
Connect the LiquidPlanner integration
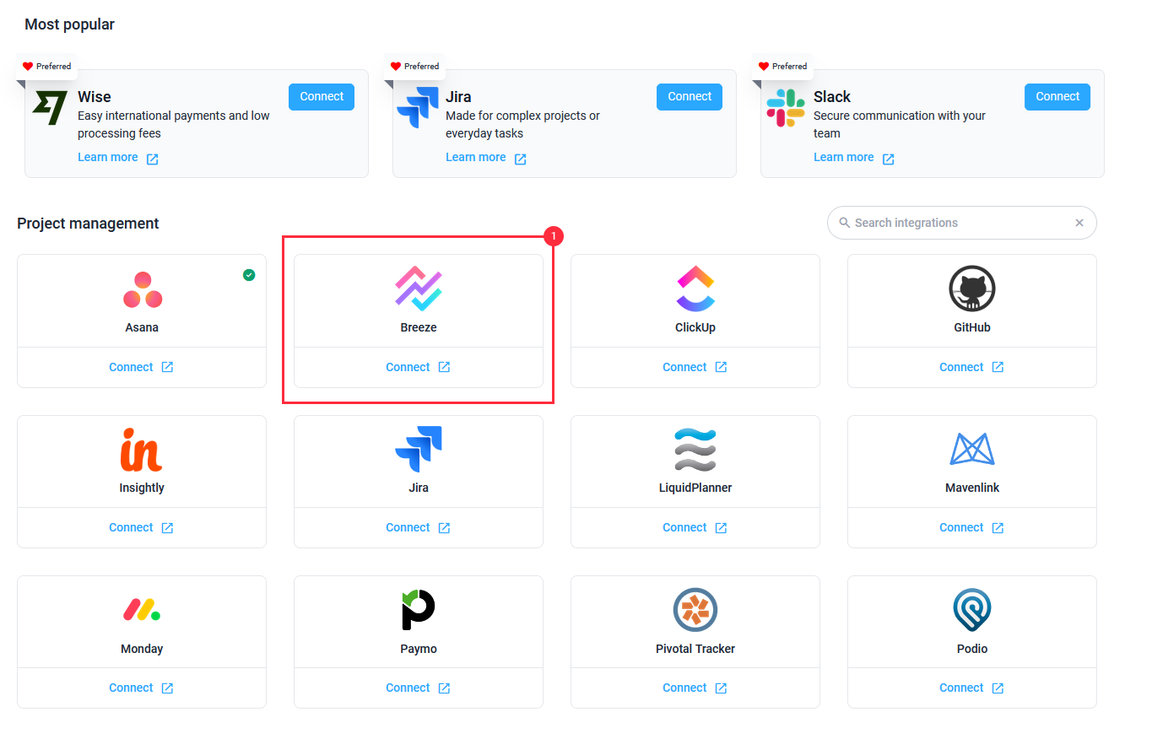[684, 527]
